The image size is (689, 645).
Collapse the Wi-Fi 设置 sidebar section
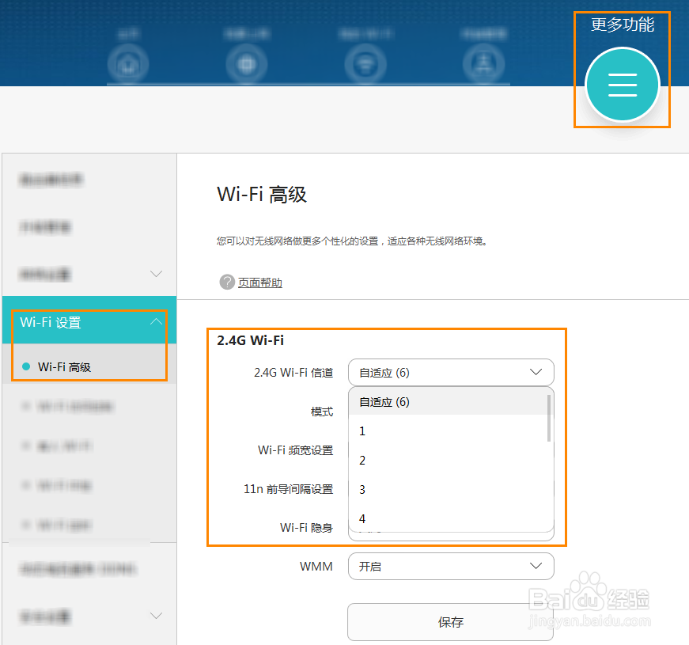(156, 323)
